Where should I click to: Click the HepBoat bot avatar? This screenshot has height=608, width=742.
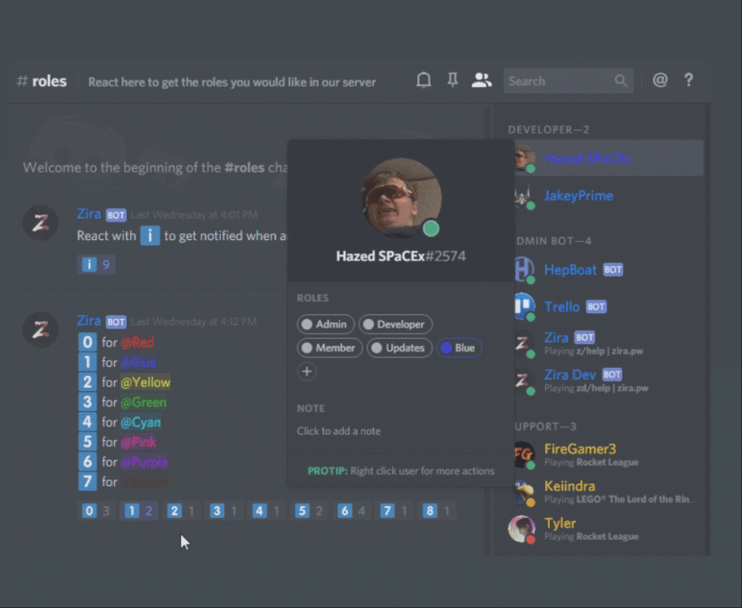523,270
